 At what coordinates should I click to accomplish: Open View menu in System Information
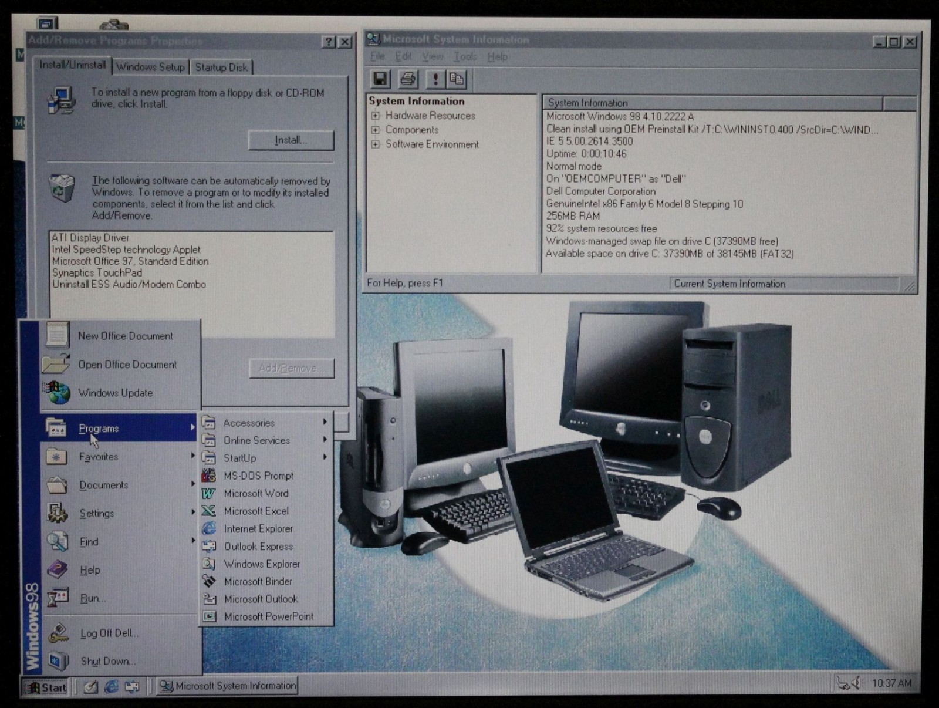(x=433, y=56)
